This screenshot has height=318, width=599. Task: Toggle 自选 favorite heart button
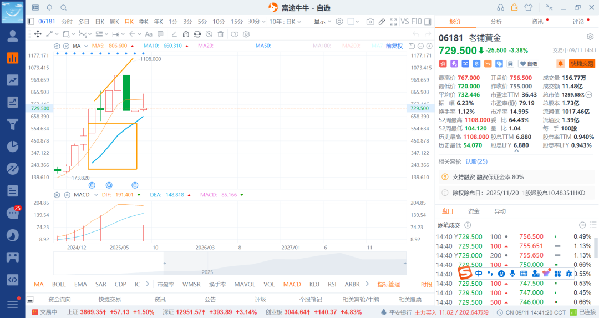tap(529, 64)
